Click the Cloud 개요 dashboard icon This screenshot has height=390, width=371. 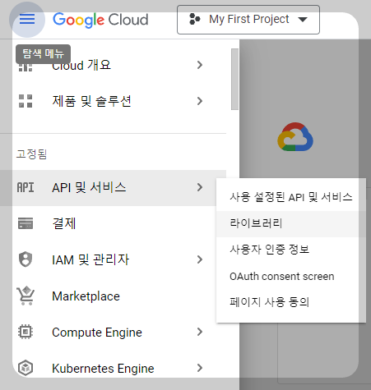(26, 67)
